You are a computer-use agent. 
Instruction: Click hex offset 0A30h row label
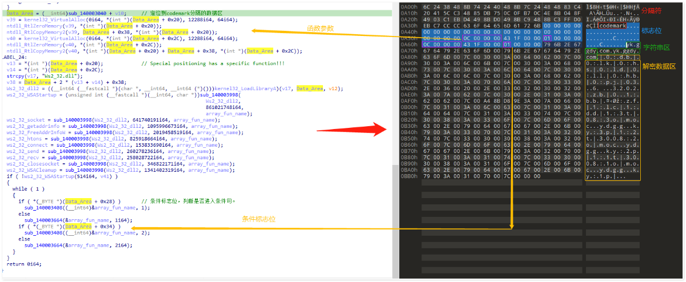pos(408,25)
